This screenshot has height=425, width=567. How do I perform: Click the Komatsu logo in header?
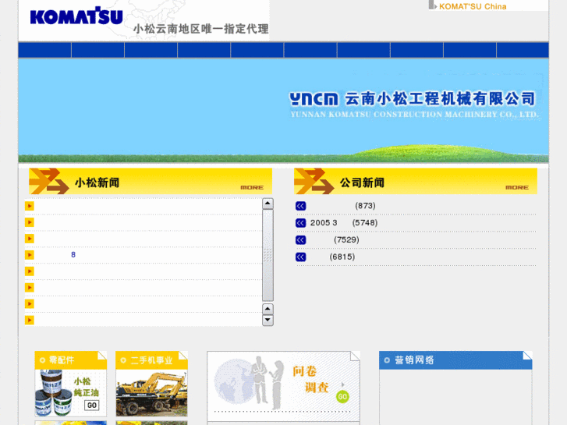point(76,16)
